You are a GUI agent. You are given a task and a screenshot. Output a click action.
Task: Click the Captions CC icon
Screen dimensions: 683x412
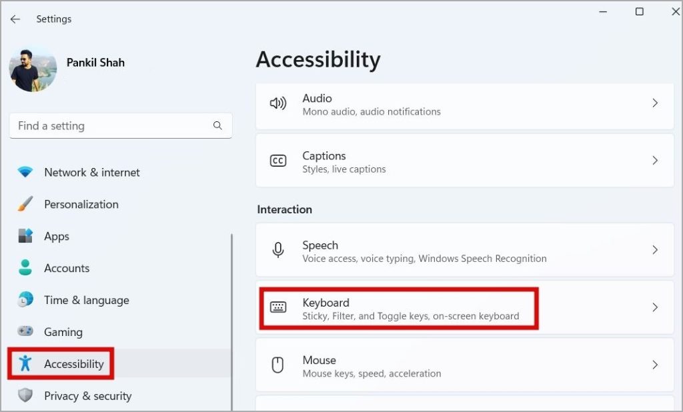278,161
